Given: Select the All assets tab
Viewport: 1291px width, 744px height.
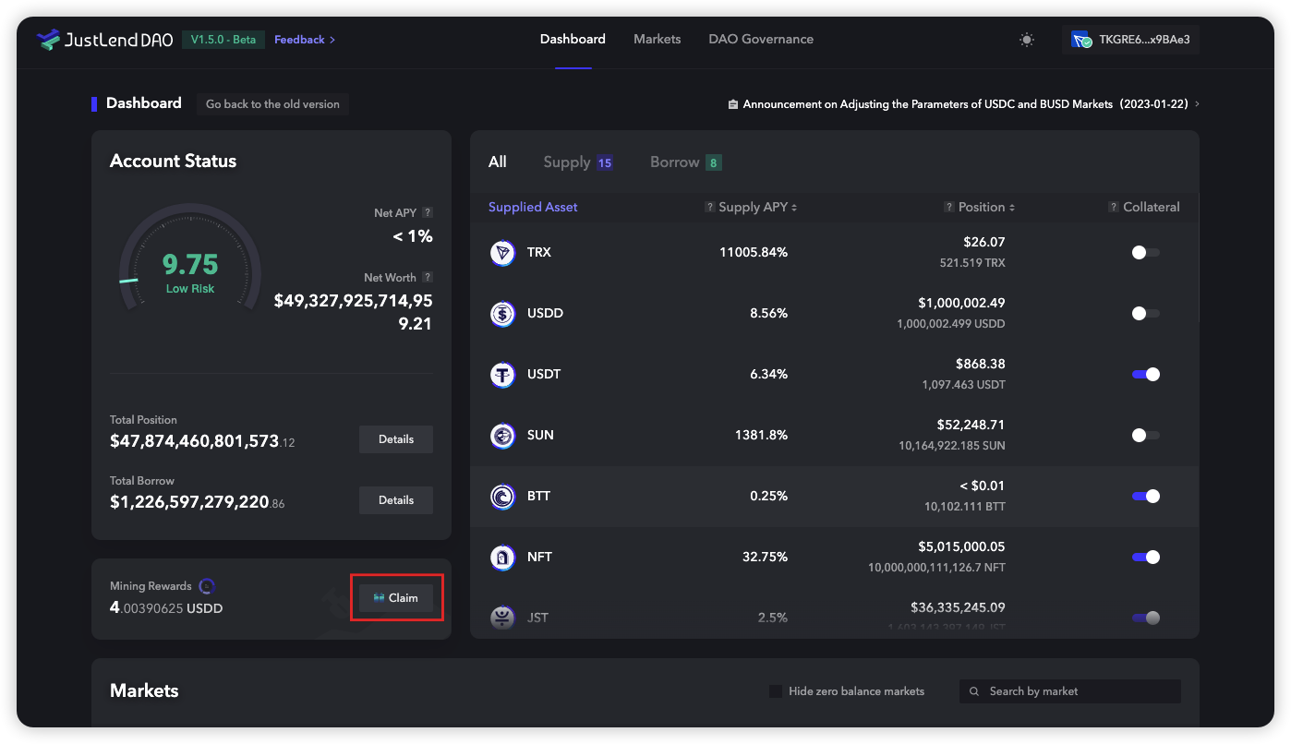Looking at the screenshot, I should point(498,162).
